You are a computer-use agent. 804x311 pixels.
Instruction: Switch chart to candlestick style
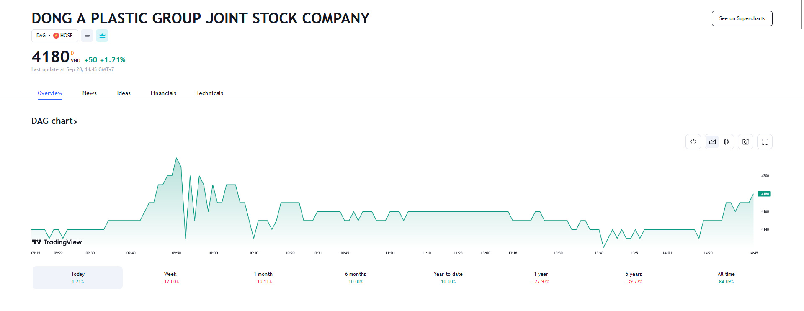[727, 142]
